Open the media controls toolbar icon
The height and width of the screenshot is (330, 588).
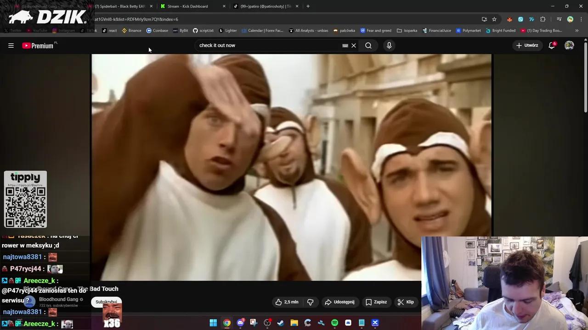(x=559, y=19)
